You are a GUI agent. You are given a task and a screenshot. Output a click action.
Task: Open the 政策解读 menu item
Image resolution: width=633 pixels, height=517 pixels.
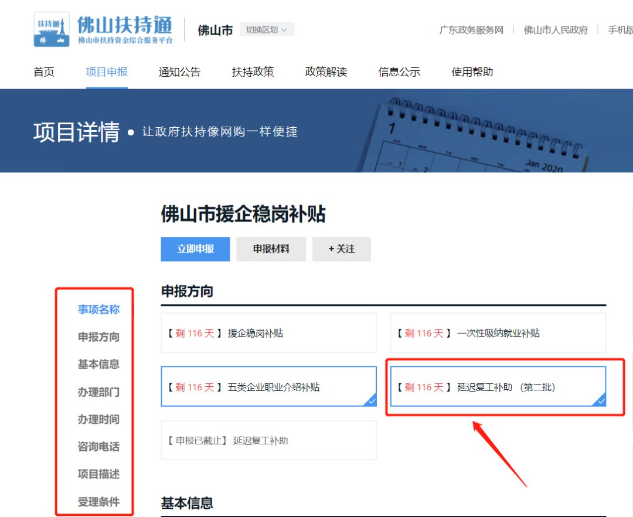[326, 72]
